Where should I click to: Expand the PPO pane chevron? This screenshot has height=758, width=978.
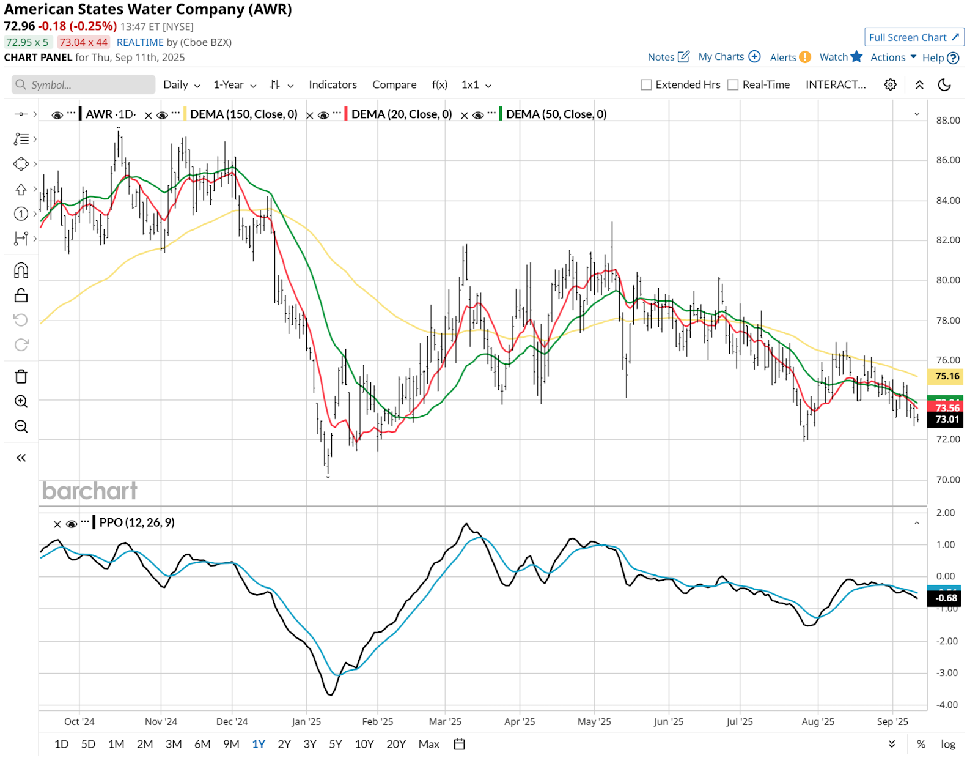tap(917, 523)
